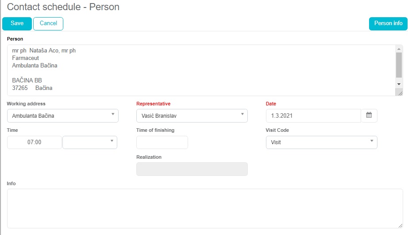408x235 pixels.
Task: Click the Person box scroll-down arrow
Action: pos(399,84)
